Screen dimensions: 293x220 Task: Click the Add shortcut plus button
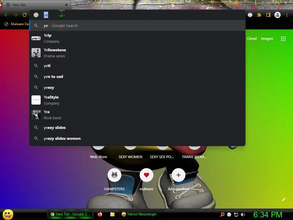tap(179, 175)
